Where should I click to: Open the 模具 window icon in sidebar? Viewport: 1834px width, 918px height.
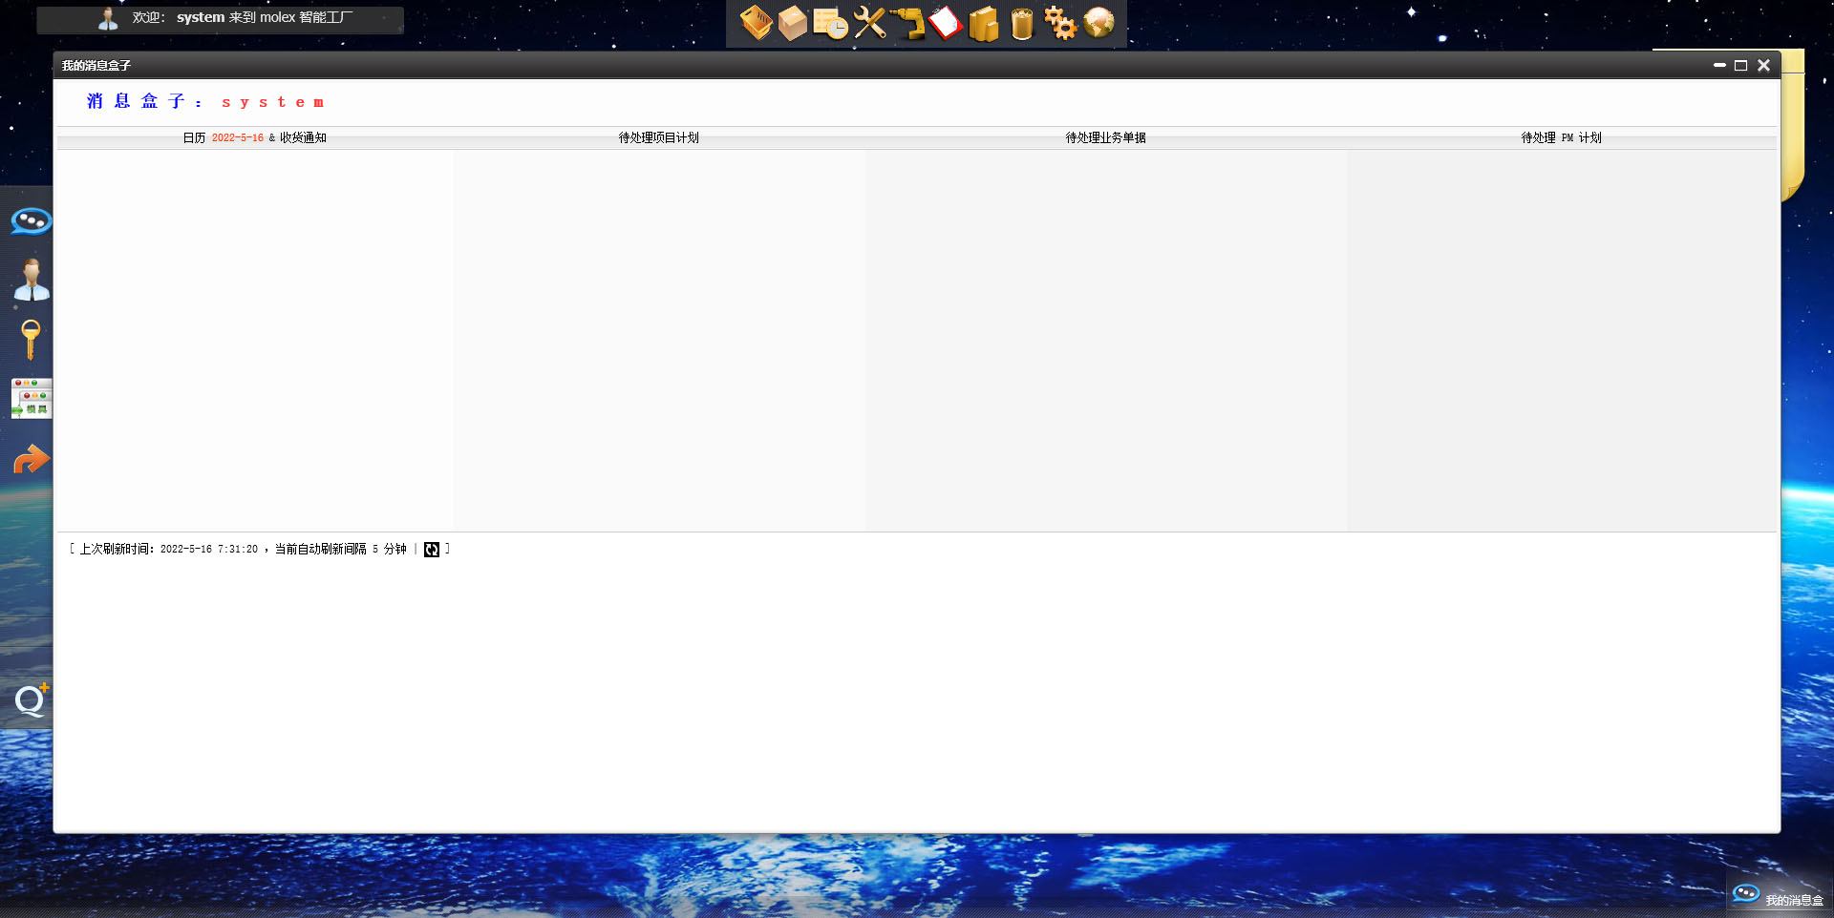(x=32, y=399)
